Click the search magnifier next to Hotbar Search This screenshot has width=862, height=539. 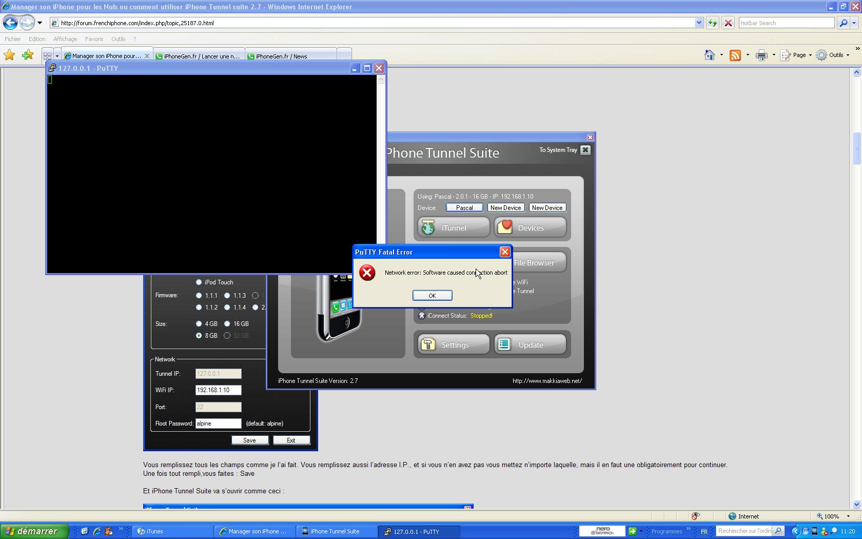click(843, 23)
